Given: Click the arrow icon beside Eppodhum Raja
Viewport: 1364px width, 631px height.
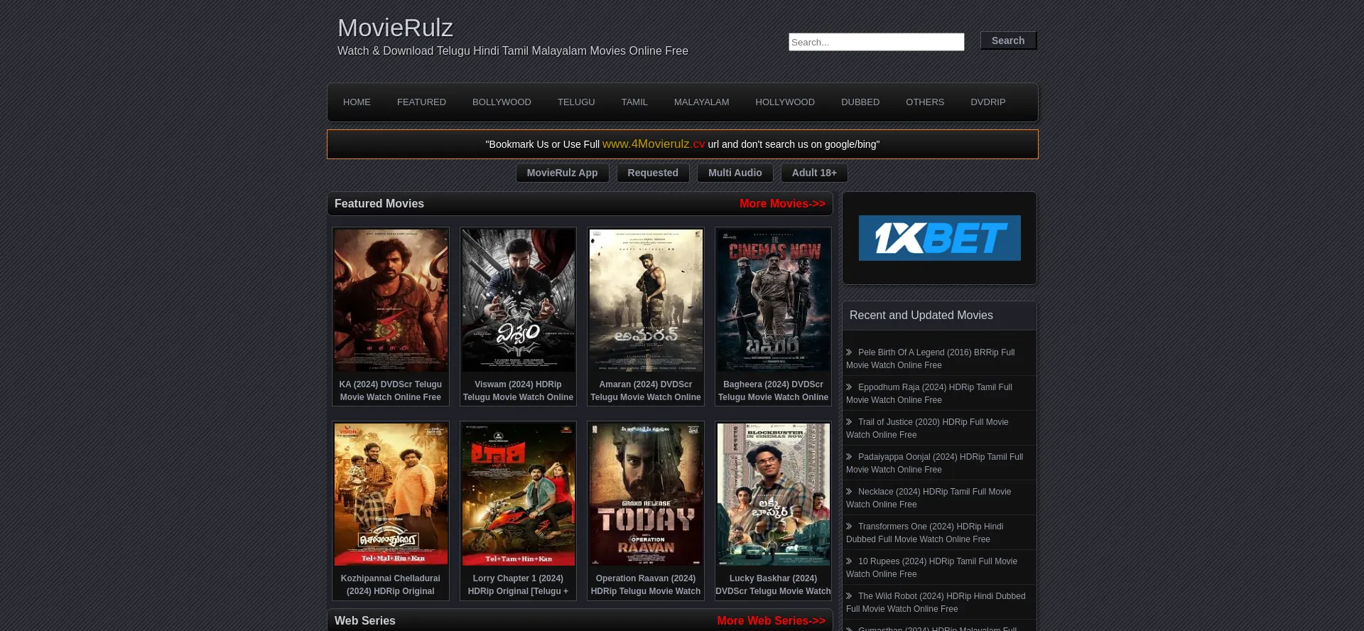Looking at the screenshot, I should coord(849,387).
